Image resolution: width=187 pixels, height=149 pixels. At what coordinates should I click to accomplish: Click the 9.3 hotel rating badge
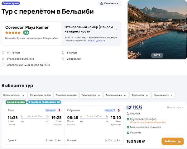click(x=26, y=32)
